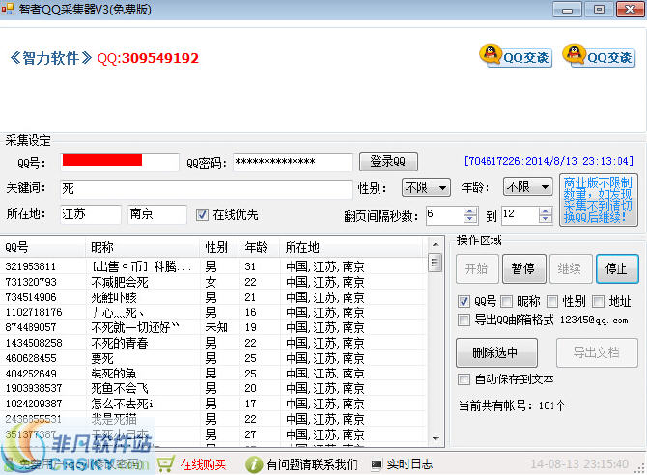Screen dimensions: 647x475
Task: Click the 商业版不限制数量 notice button
Action: tap(599, 200)
